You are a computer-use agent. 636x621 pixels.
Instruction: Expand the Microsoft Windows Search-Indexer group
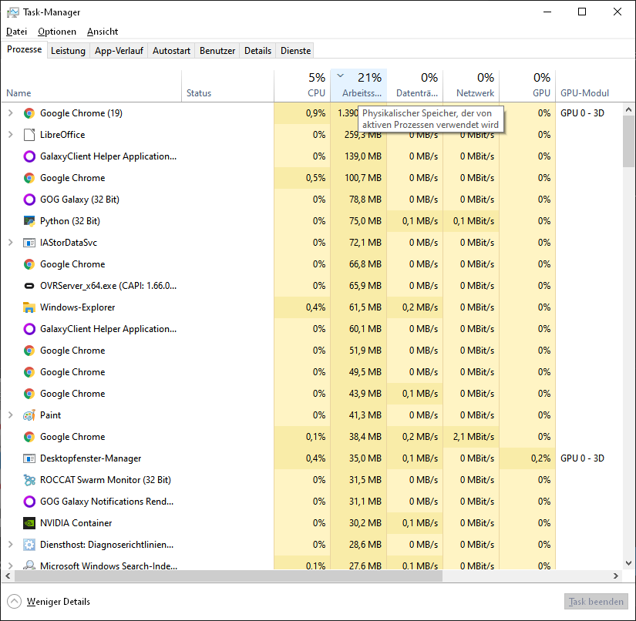tap(11, 565)
